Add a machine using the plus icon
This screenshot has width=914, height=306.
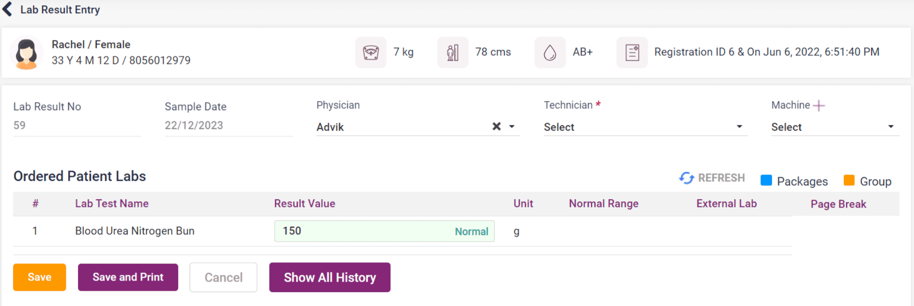pos(819,105)
